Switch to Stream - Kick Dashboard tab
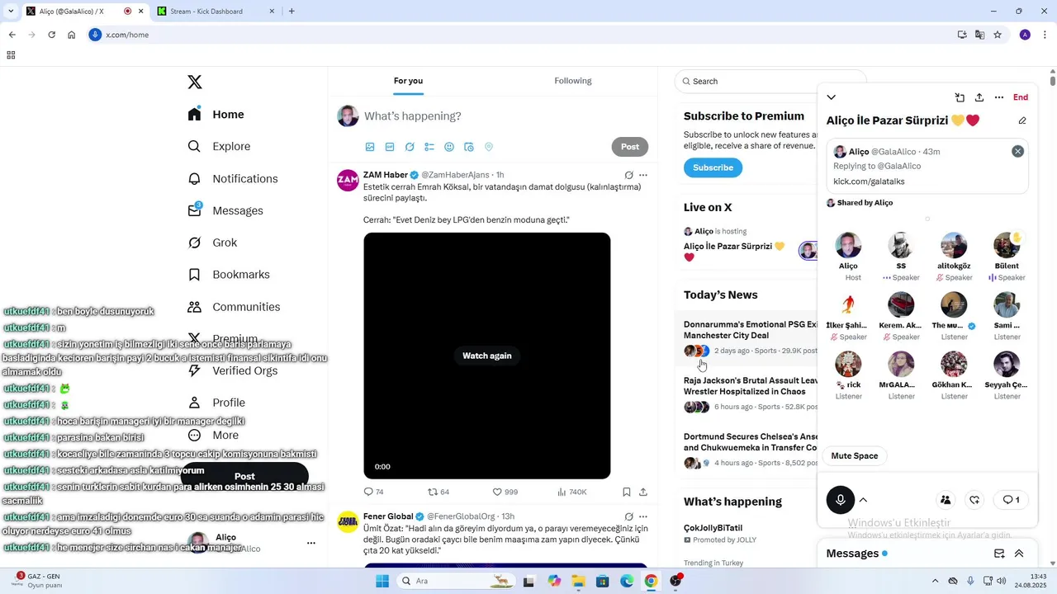1057x594 pixels. pos(215,12)
